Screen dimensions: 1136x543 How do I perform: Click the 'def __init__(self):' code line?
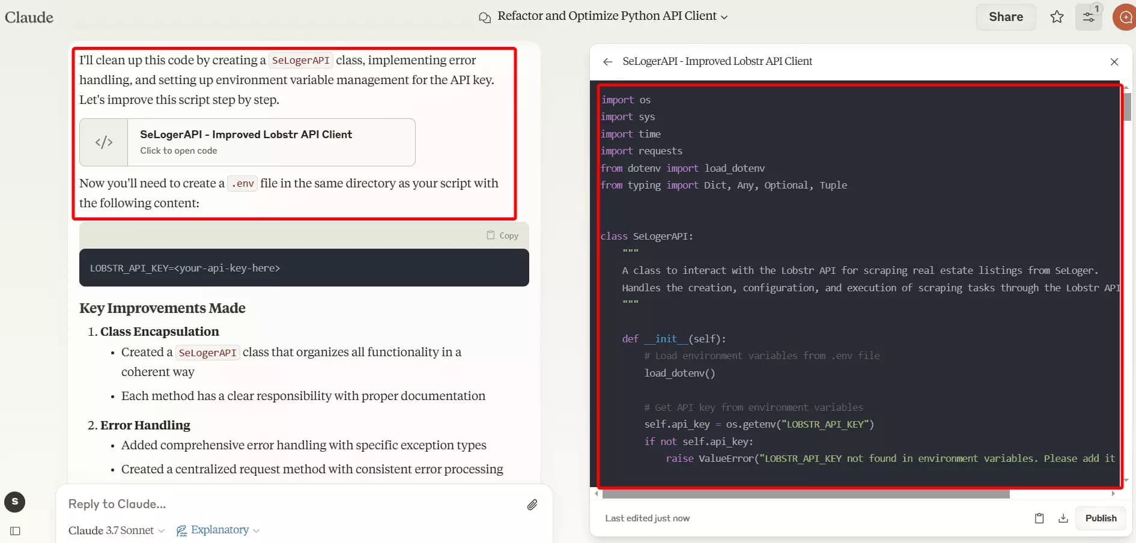pos(674,339)
